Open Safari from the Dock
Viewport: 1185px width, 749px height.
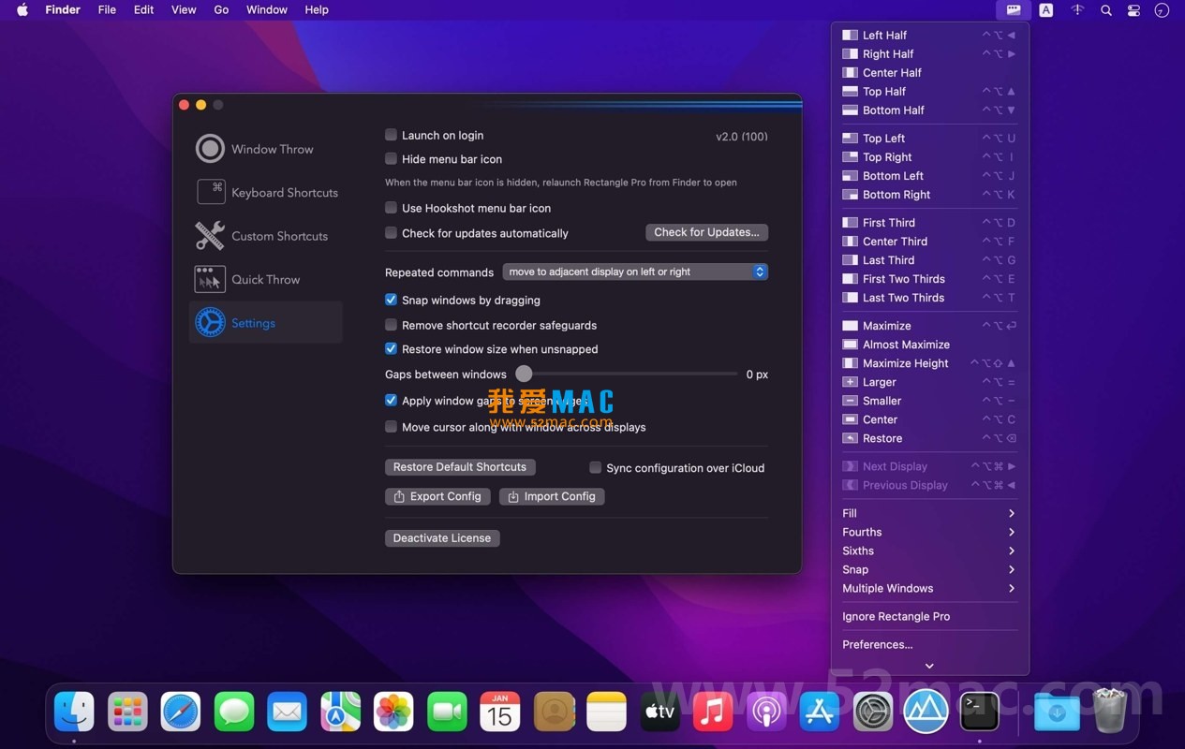click(x=181, y=712)
